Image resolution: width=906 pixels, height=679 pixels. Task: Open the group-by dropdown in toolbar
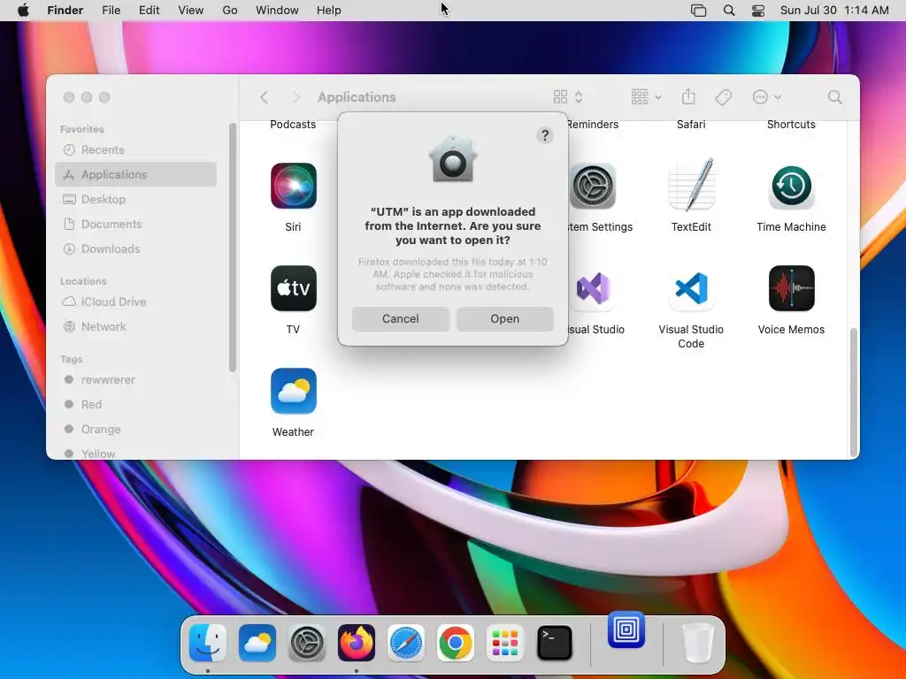(x=646, y=97)
